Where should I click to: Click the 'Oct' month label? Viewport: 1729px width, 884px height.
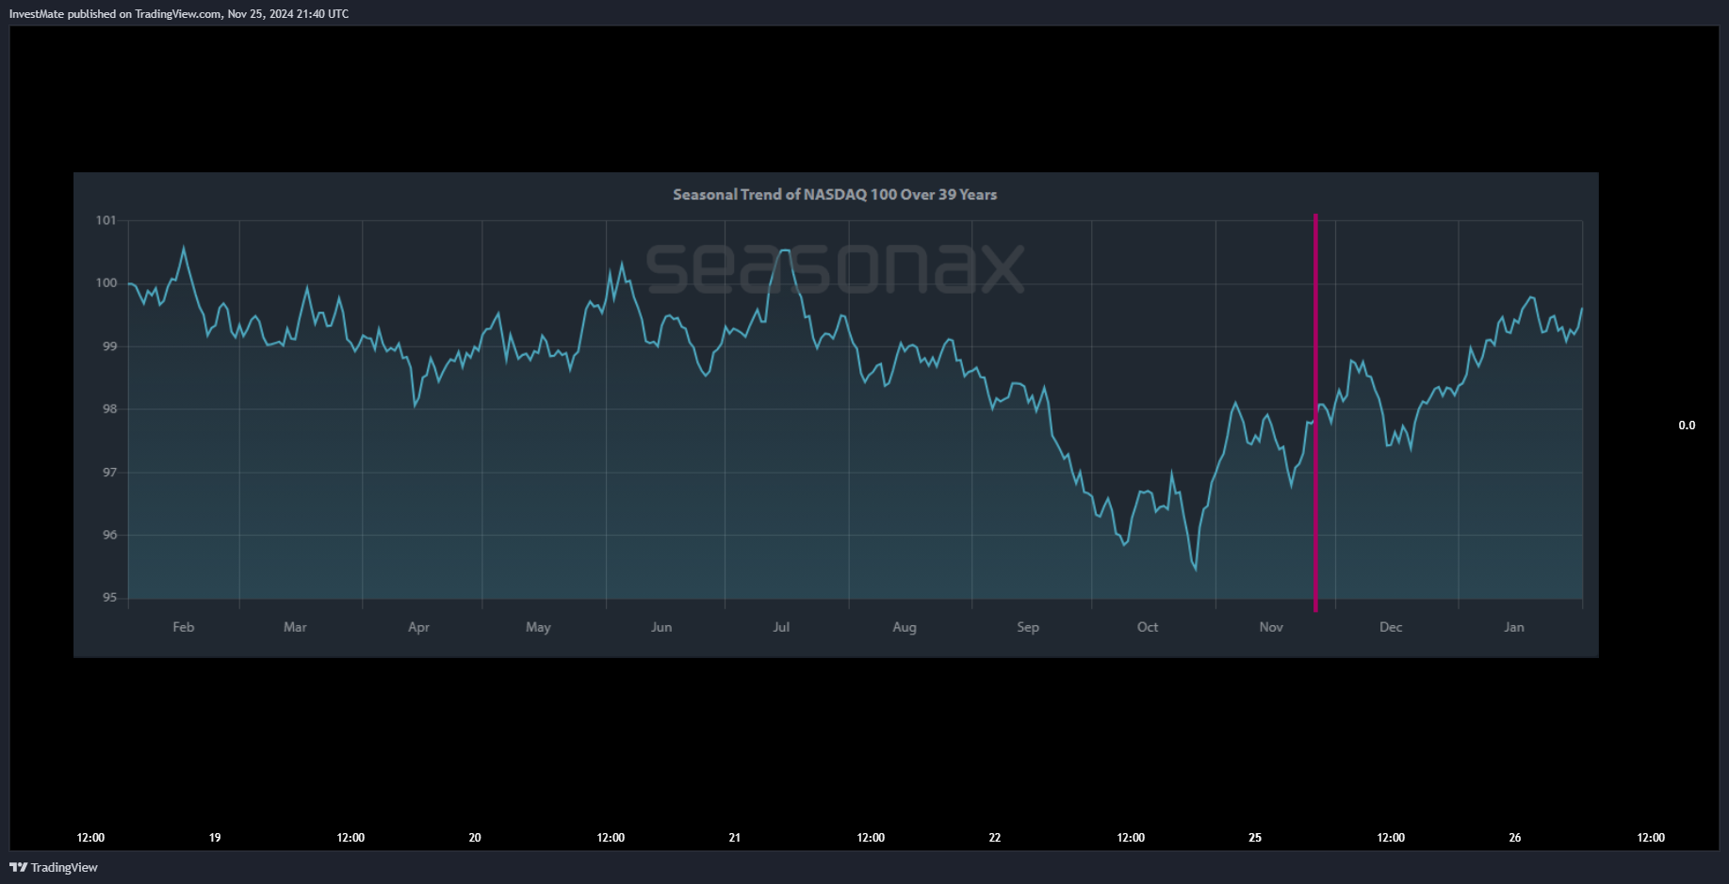1148,627
